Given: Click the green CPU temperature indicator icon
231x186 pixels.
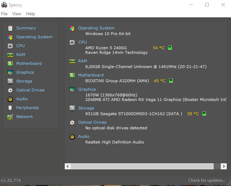Looking at the screenshot, I should click(x=170, y=47).
